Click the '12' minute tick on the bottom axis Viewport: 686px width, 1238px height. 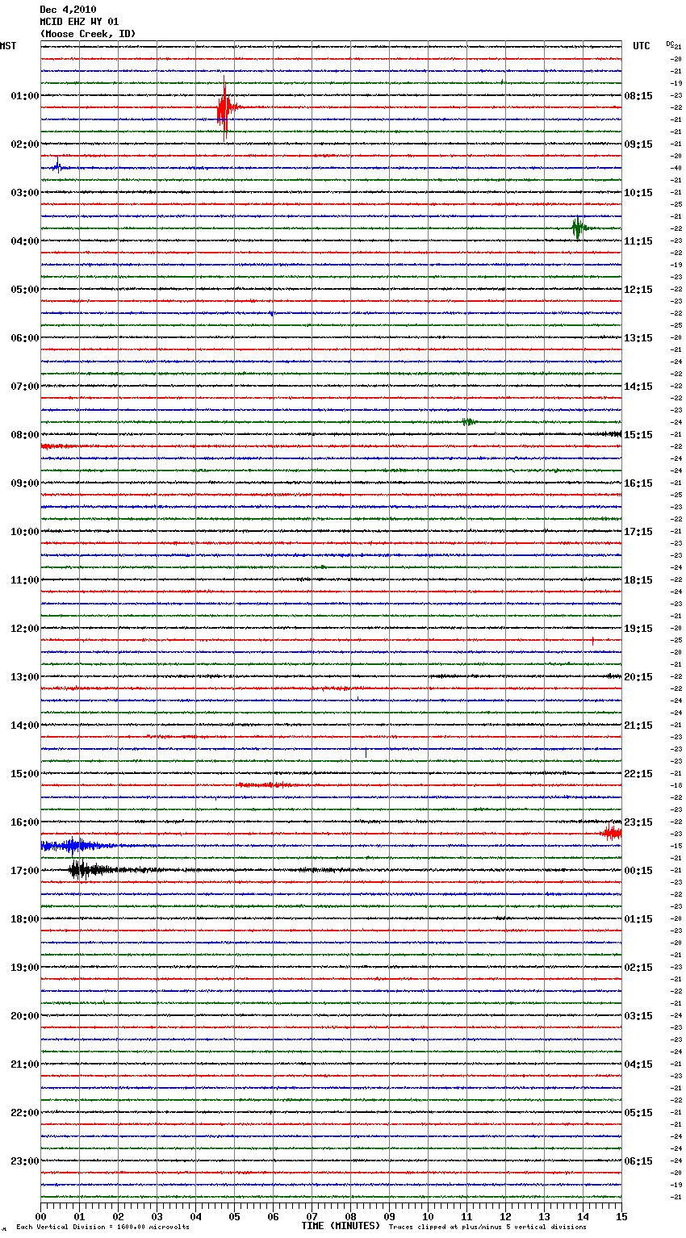click(506, 1216)
